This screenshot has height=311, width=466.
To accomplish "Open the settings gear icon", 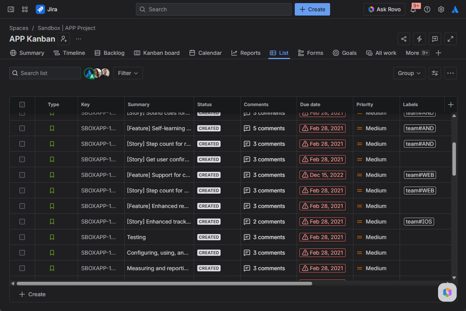I will pos(441,9).
